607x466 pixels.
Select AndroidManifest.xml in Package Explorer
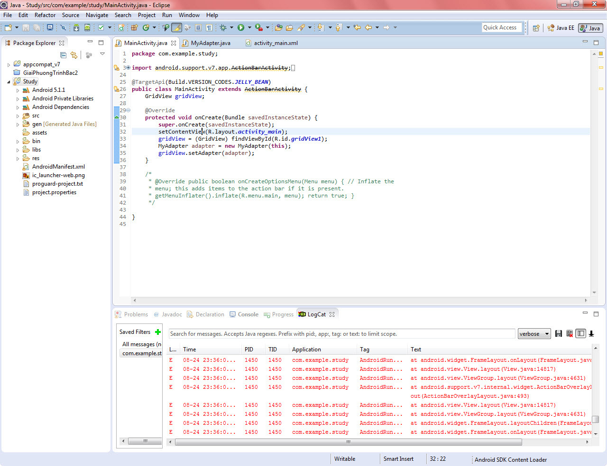[58, 167]
